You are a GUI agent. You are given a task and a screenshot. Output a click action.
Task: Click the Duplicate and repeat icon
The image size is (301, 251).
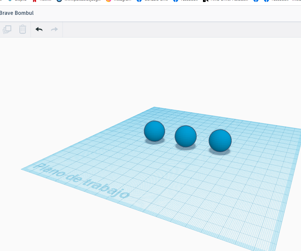(7, 29)
